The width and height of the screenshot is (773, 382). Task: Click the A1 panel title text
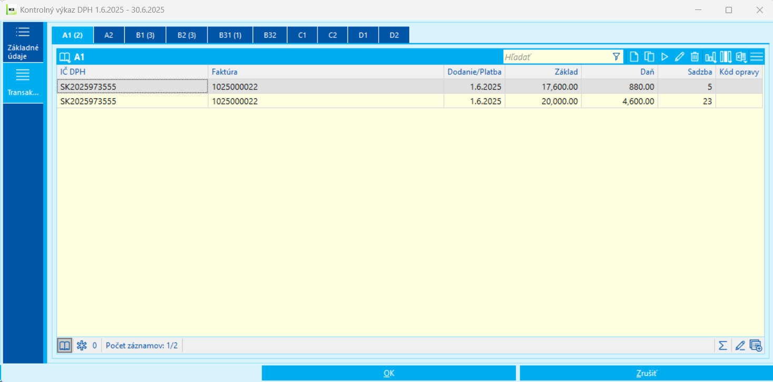coord(80,57)
